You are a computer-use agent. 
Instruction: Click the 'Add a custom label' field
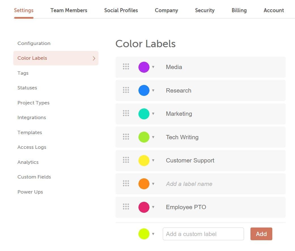203,234
